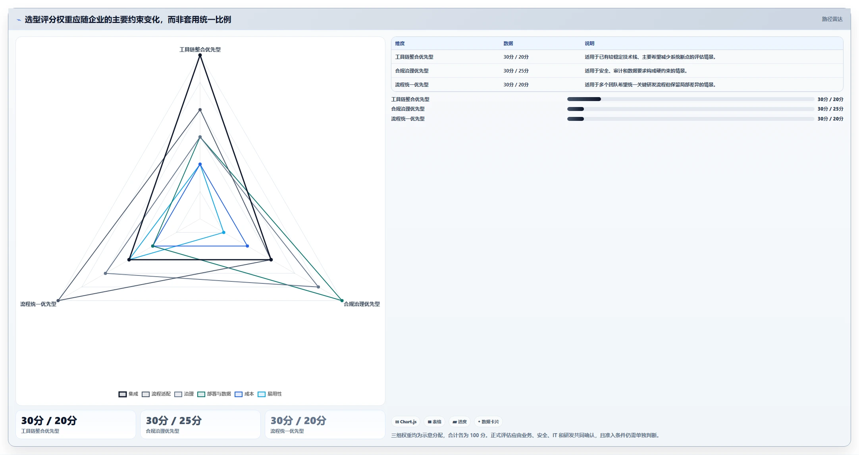
Task: Select the 合规治理优先型 table row name
Action: [x=412, y=71]
